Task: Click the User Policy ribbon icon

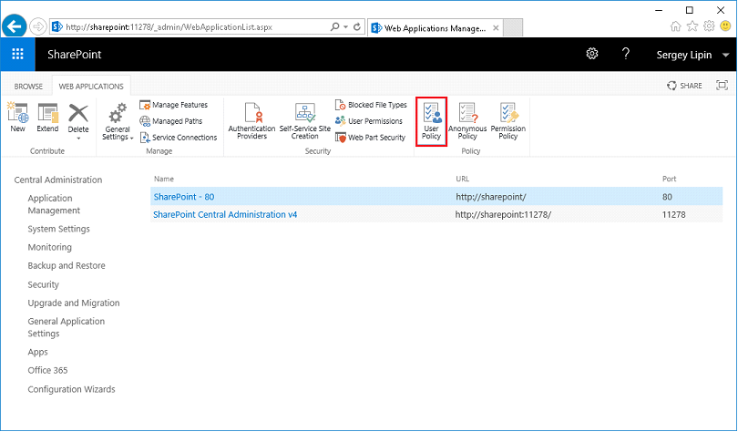Action: tap(431, 121)
